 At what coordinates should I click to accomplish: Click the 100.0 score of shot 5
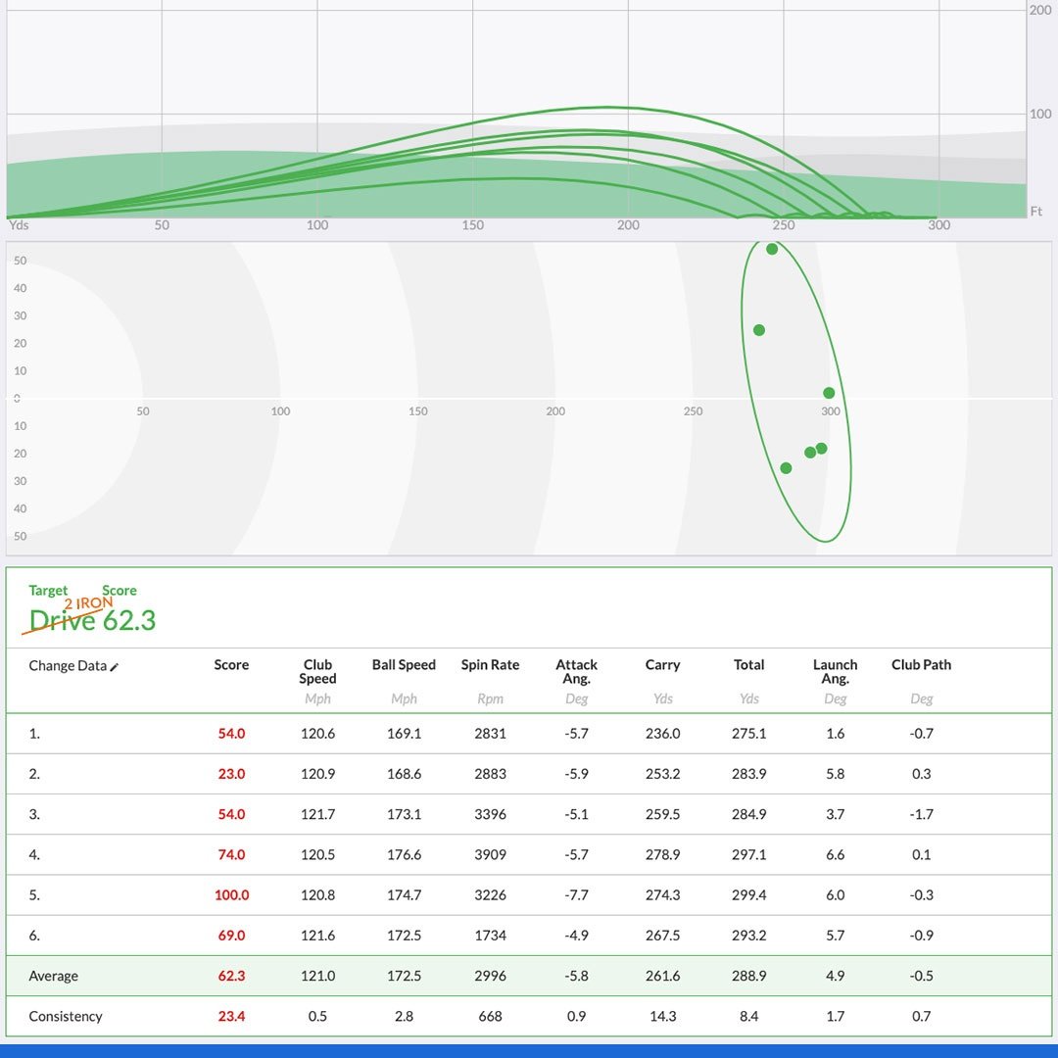[231, 895]
